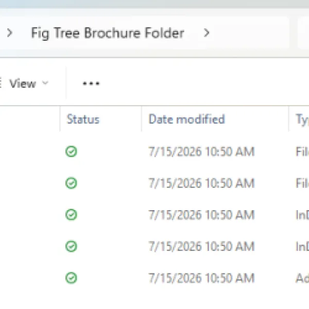309x309 pixels.
Task: Expand the chevron after Fig Tree Brochure Folder
Action: point(207,33)
